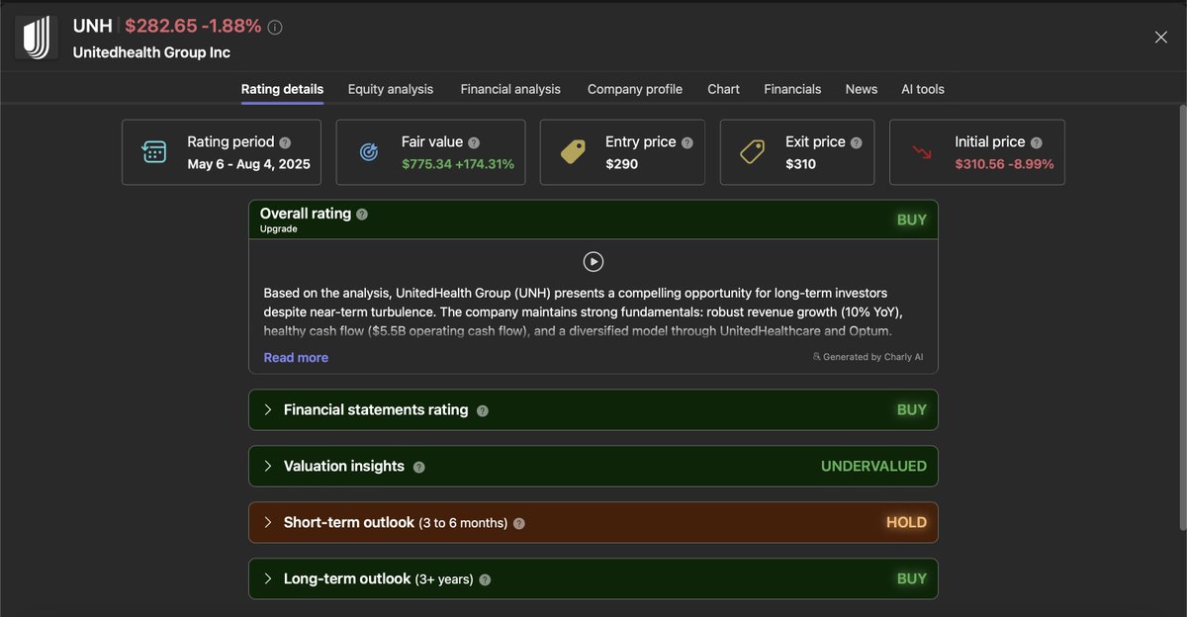The image size is (1187, 617).
Task: Click the rating period May 6 - Aug 4, 2025
Action: (248, 164)
